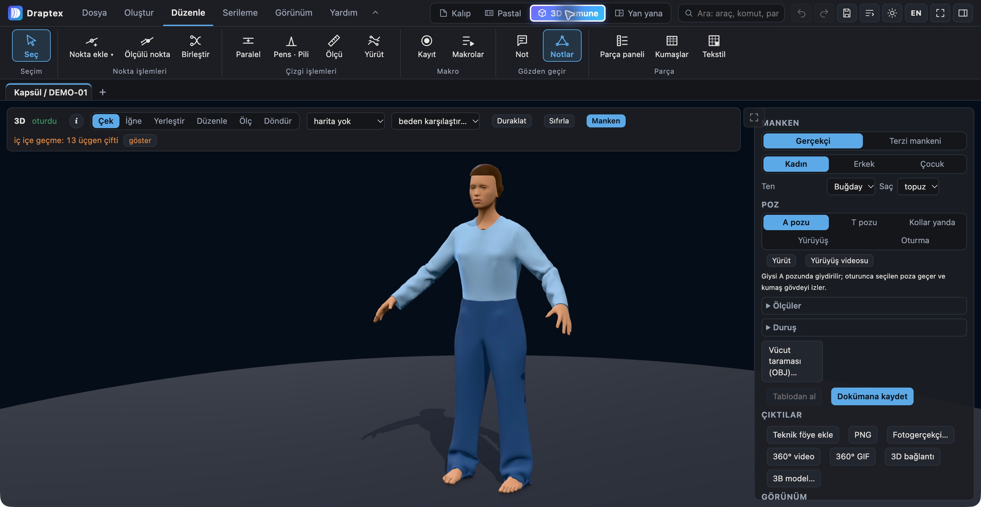This screenshot has width=981, height=507.
Task: Show 3D info via the i icon
Action: tap(76, 121)
